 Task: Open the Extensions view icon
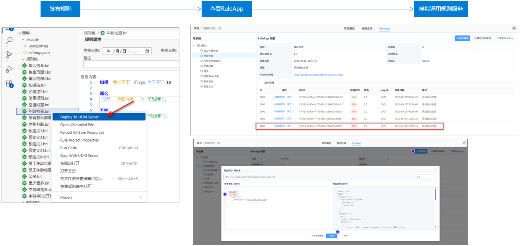pyautogui.click(x=9, y=84)
